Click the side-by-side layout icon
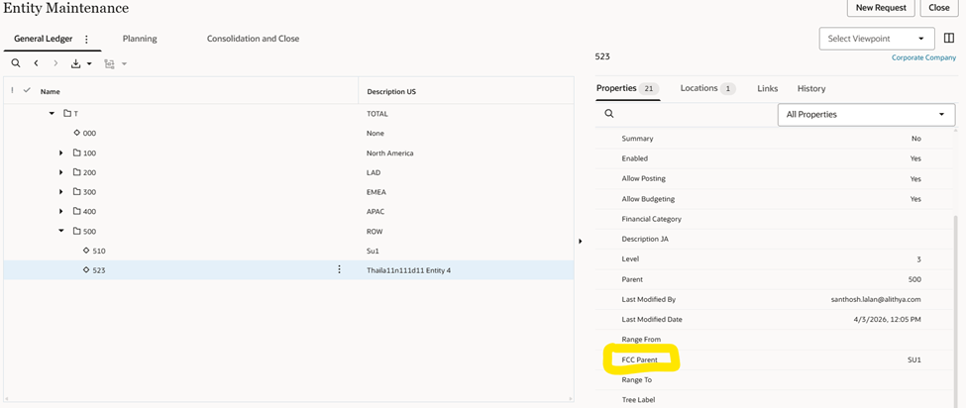The width and height of the screenshot is (966, 408). [x=949, y=39]
